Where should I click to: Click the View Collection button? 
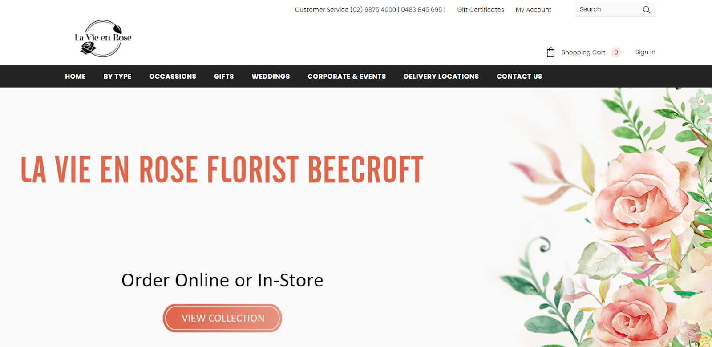click(222, 318)
